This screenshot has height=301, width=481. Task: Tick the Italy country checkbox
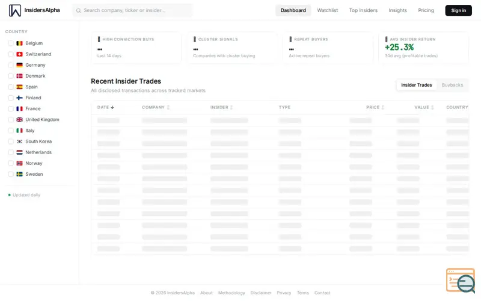click(11, 131)
